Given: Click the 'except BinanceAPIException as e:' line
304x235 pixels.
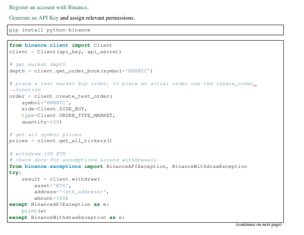Looking at the screenshot, I should point(59,204).
